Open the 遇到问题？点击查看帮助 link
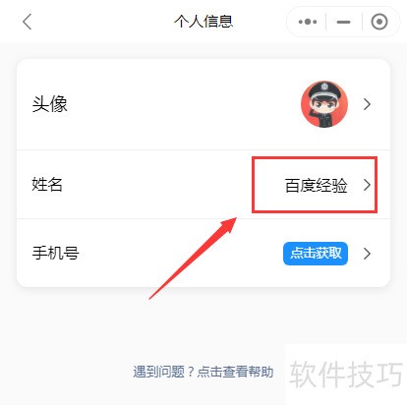The width and height of the screenshot is (407, 405). pos(203,372)
